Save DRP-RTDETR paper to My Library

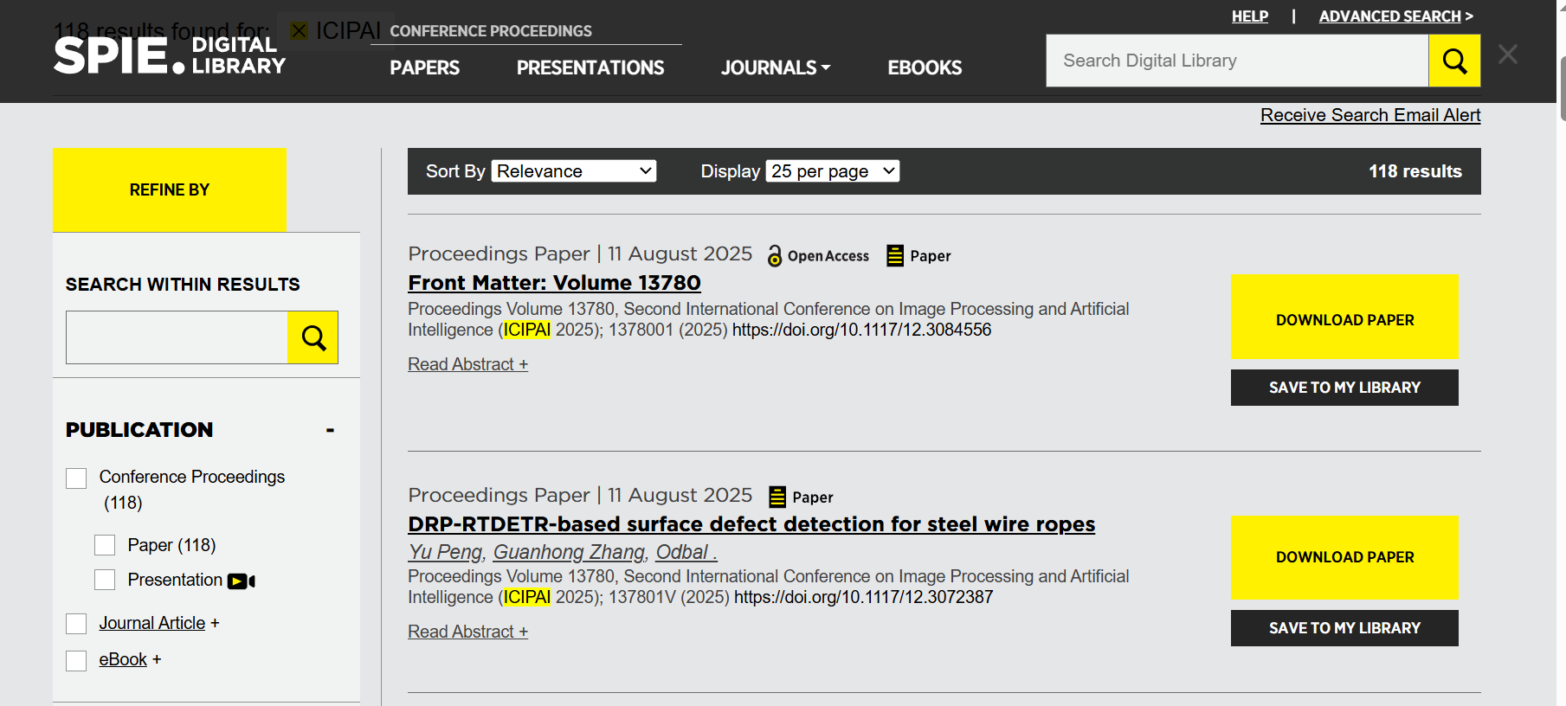pyautogui.click(x=1344, y=628)
